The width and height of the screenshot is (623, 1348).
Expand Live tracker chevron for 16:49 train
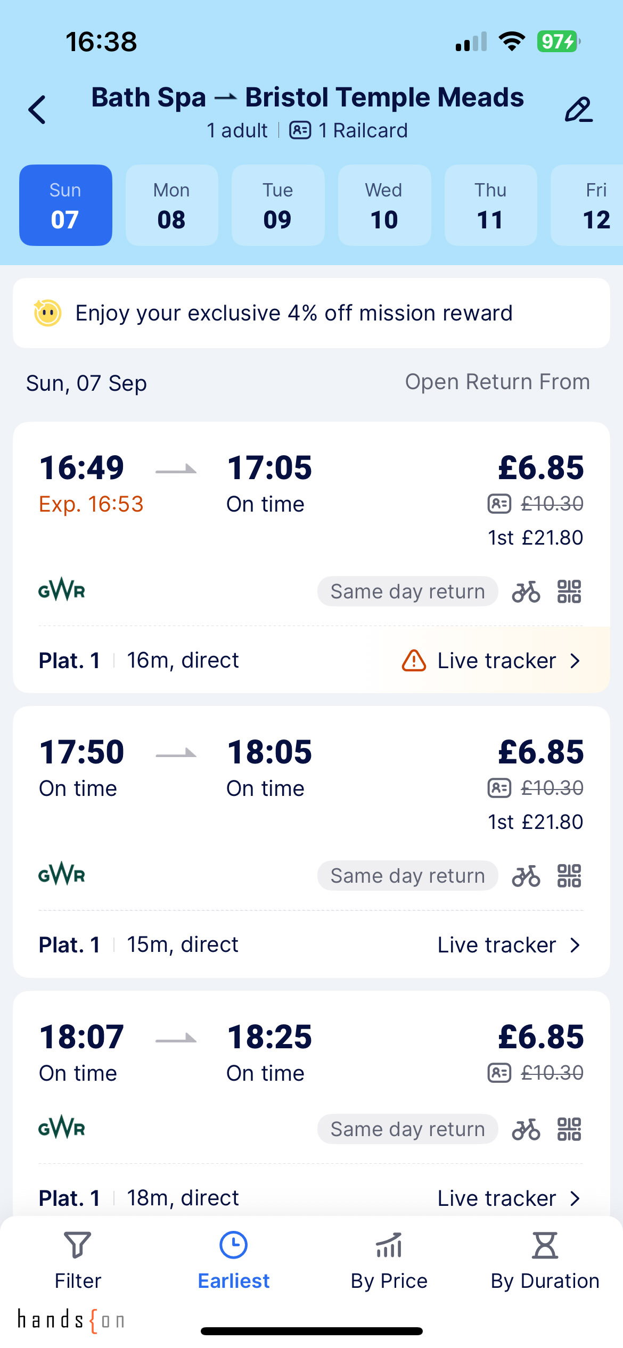[575, 661]
